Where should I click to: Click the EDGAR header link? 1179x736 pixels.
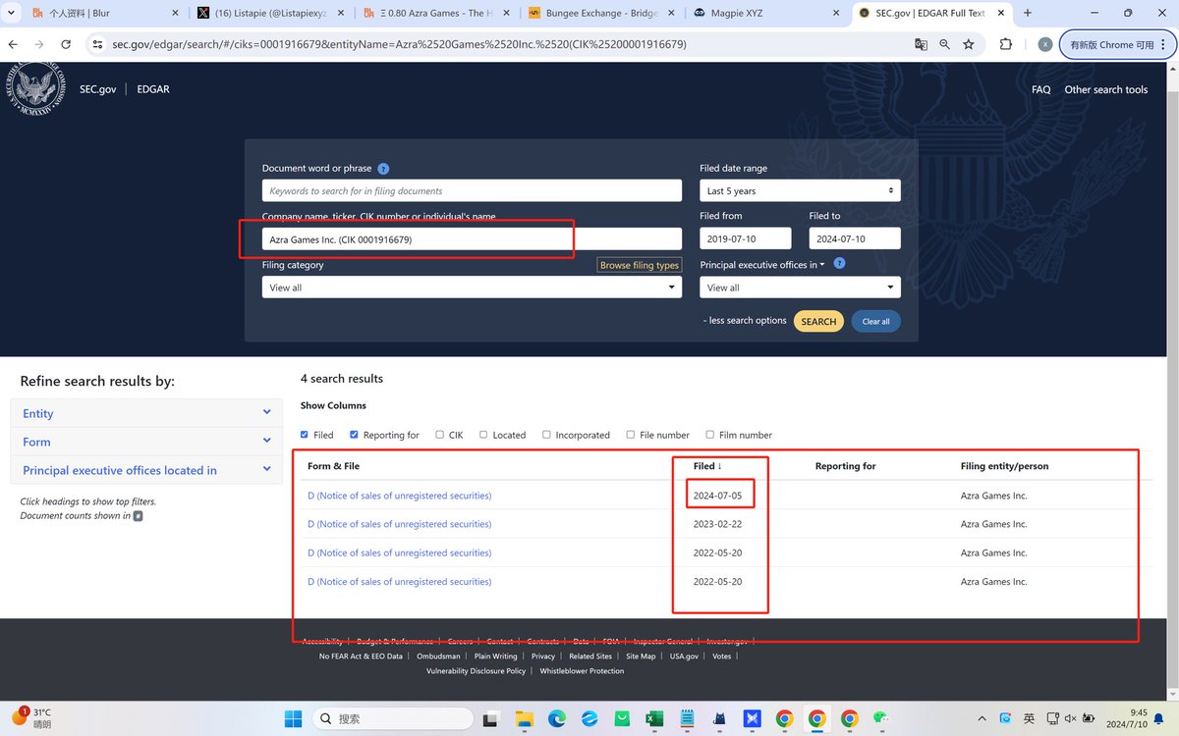pyautogui.click(x=153, y=89)
